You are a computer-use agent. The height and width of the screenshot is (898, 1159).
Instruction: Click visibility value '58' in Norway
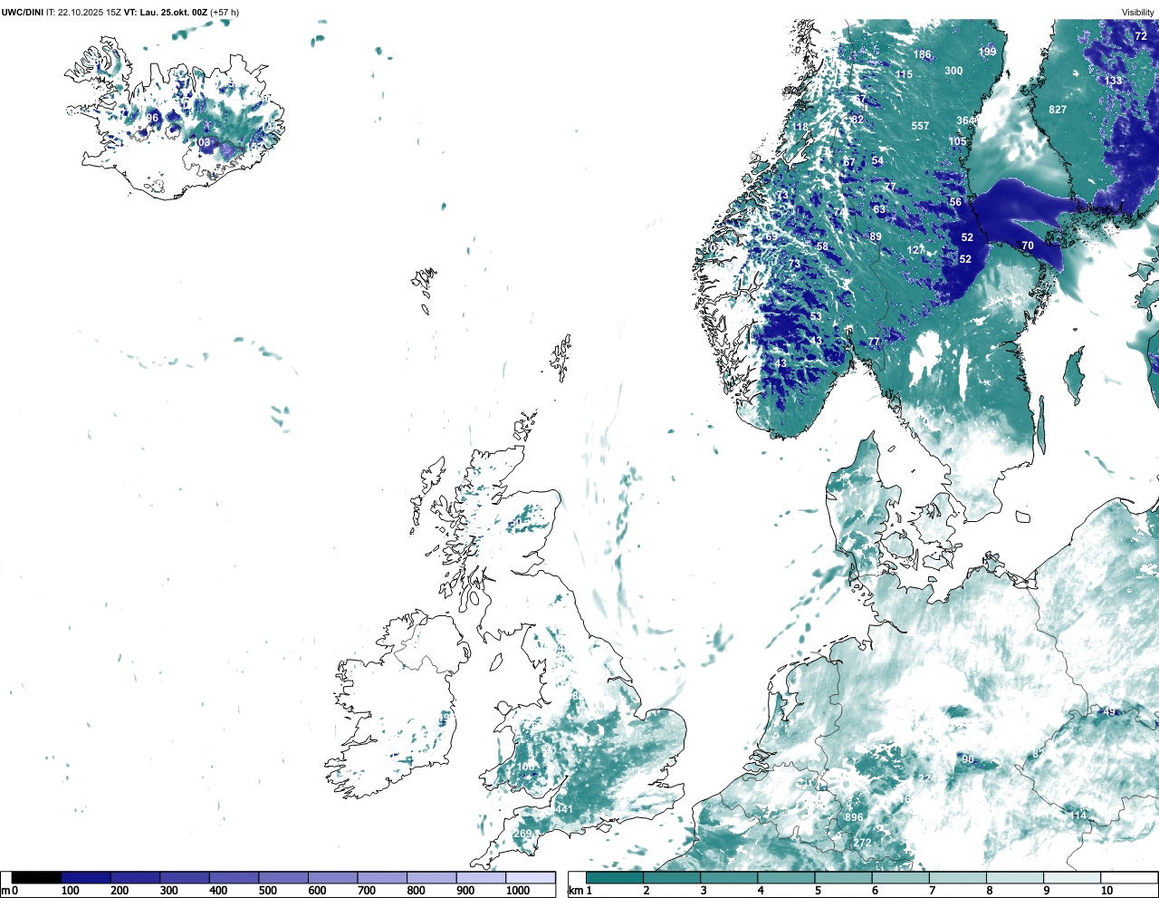822,246
